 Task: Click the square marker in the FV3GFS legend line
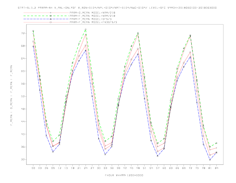(x=51, y=22)
